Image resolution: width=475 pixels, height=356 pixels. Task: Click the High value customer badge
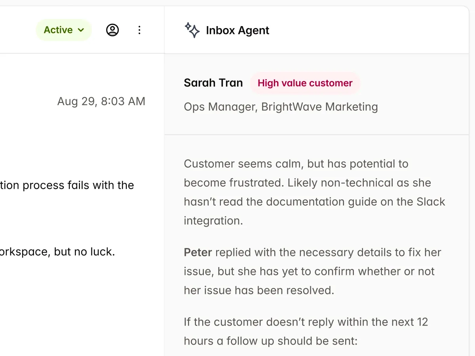tap(305, 83)
